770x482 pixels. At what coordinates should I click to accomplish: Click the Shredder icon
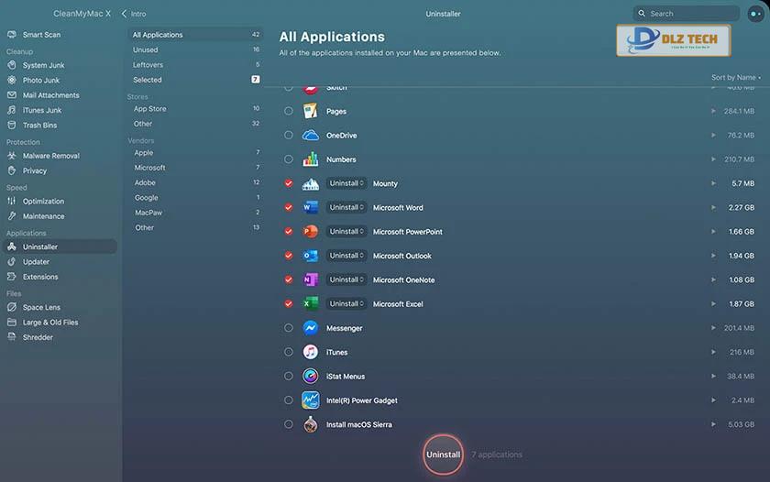tap(12, 337)
